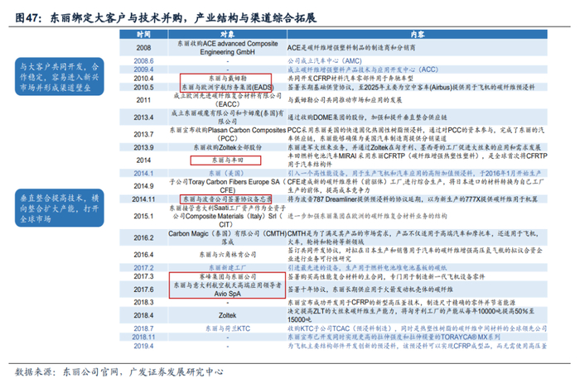Select the 2018.11 date cell
The image size is (580, 388).
coord(143,337)
